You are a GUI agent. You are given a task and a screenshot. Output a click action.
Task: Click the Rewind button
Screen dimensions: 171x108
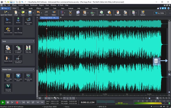(x=38, y=102)
